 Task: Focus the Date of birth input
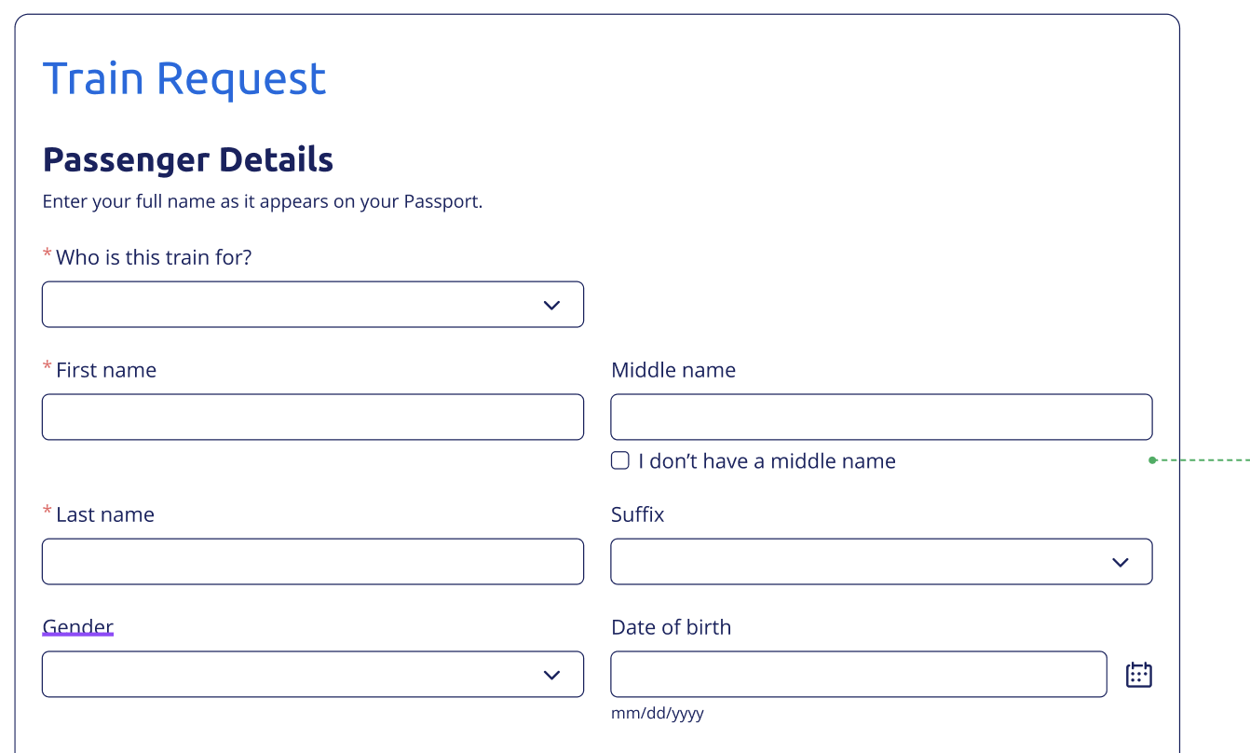[859, 675]
